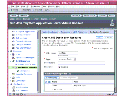Open the Bookmarks menu
This screenshot has width=117, height=96.
(x=35, y=6)
